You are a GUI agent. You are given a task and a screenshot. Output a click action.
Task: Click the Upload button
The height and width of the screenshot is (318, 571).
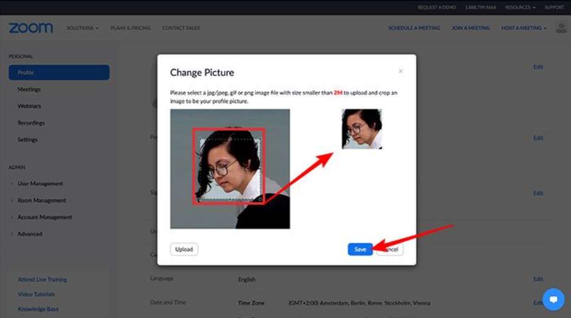tap(184, 249)
